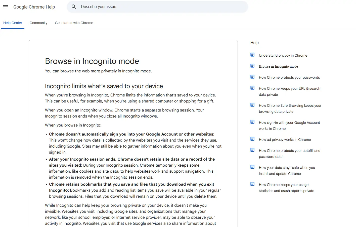
Task: Click the sidebar Help heading
Action: [254, 43]
